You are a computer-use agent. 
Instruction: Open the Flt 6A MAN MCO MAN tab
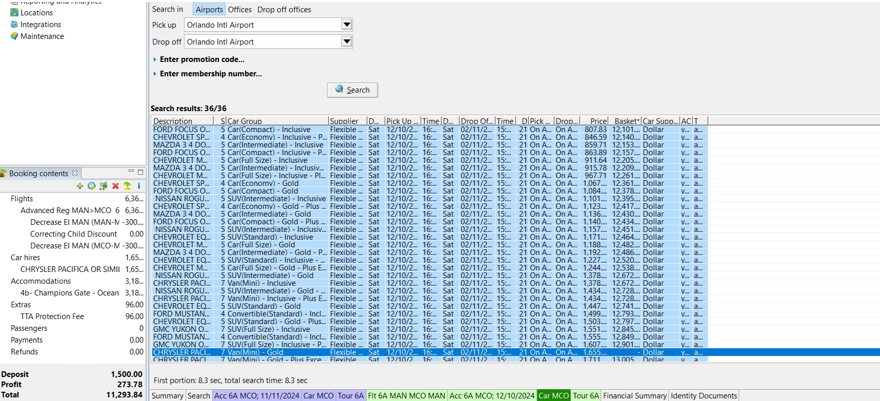(406, 395)
